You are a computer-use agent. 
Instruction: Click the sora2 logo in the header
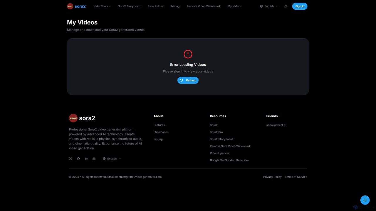(76, 6)
